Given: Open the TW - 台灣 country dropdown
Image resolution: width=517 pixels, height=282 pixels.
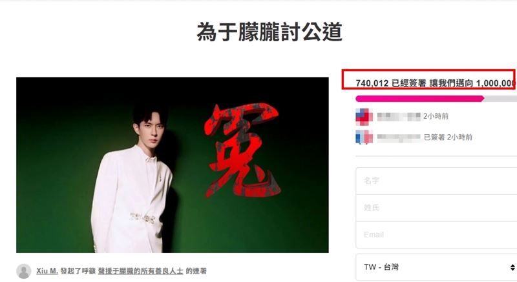Looking at the screenshot, I should [436, 267].
